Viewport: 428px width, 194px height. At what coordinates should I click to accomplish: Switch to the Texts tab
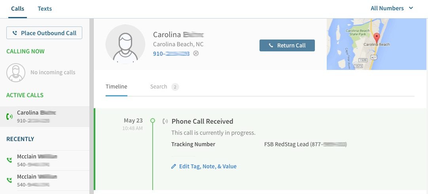[45, 9]
